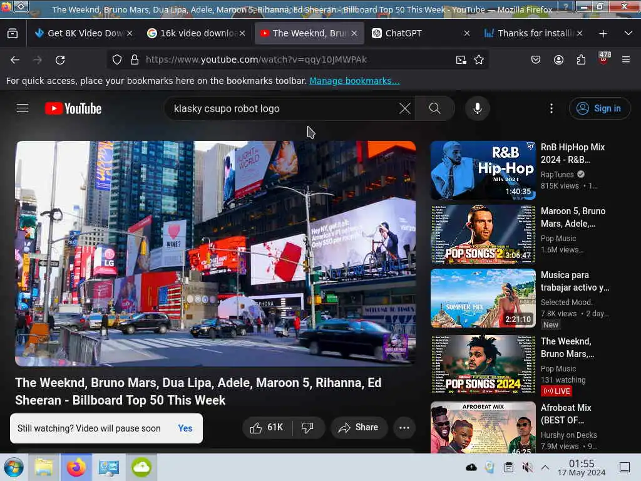Open notification center icon
This screenshot has width=641, height=481.
tap(625, 467)
